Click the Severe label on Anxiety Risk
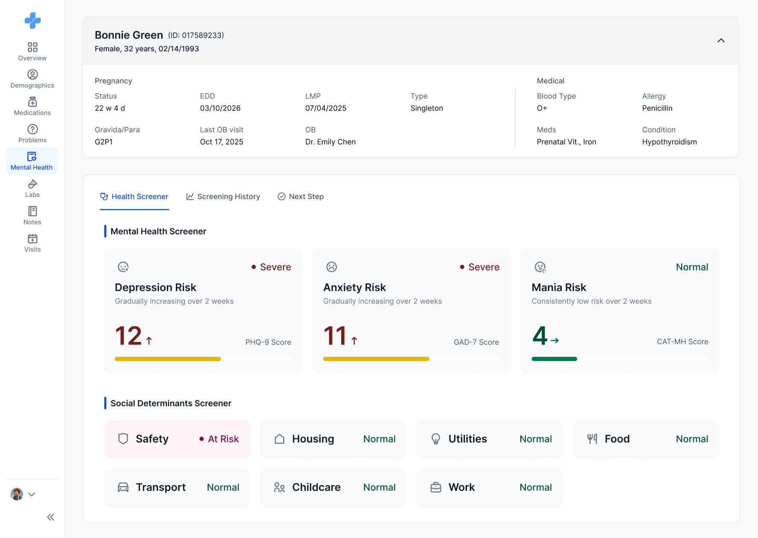758x538 pixels. click(484, 267)
